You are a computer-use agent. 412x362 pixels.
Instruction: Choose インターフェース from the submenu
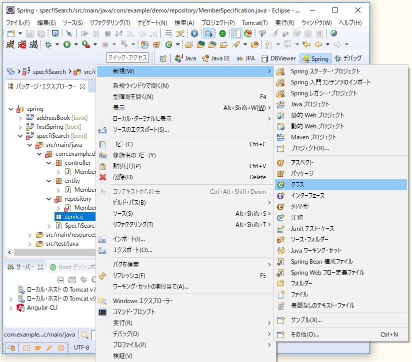tap(341, 196)
